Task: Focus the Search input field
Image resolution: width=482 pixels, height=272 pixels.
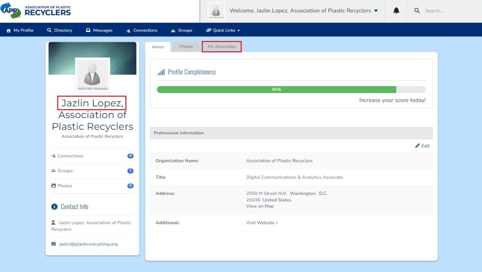Action: pyautogui.click(x=450, y=11)
